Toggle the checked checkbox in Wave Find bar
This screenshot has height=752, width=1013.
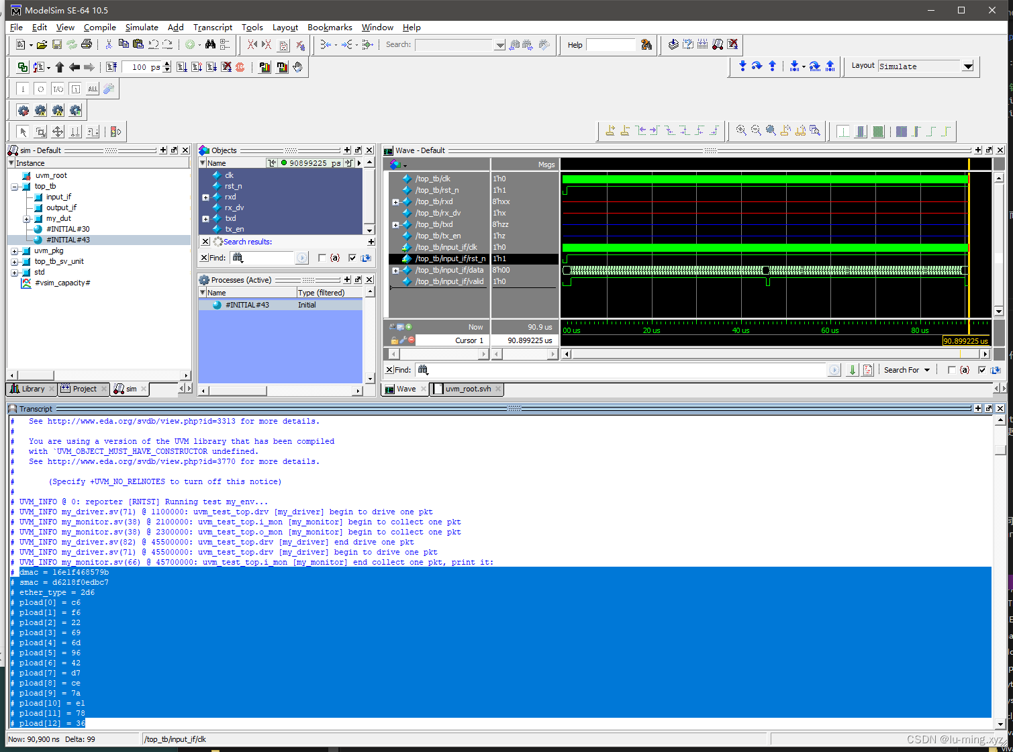(x=982, y=370)
